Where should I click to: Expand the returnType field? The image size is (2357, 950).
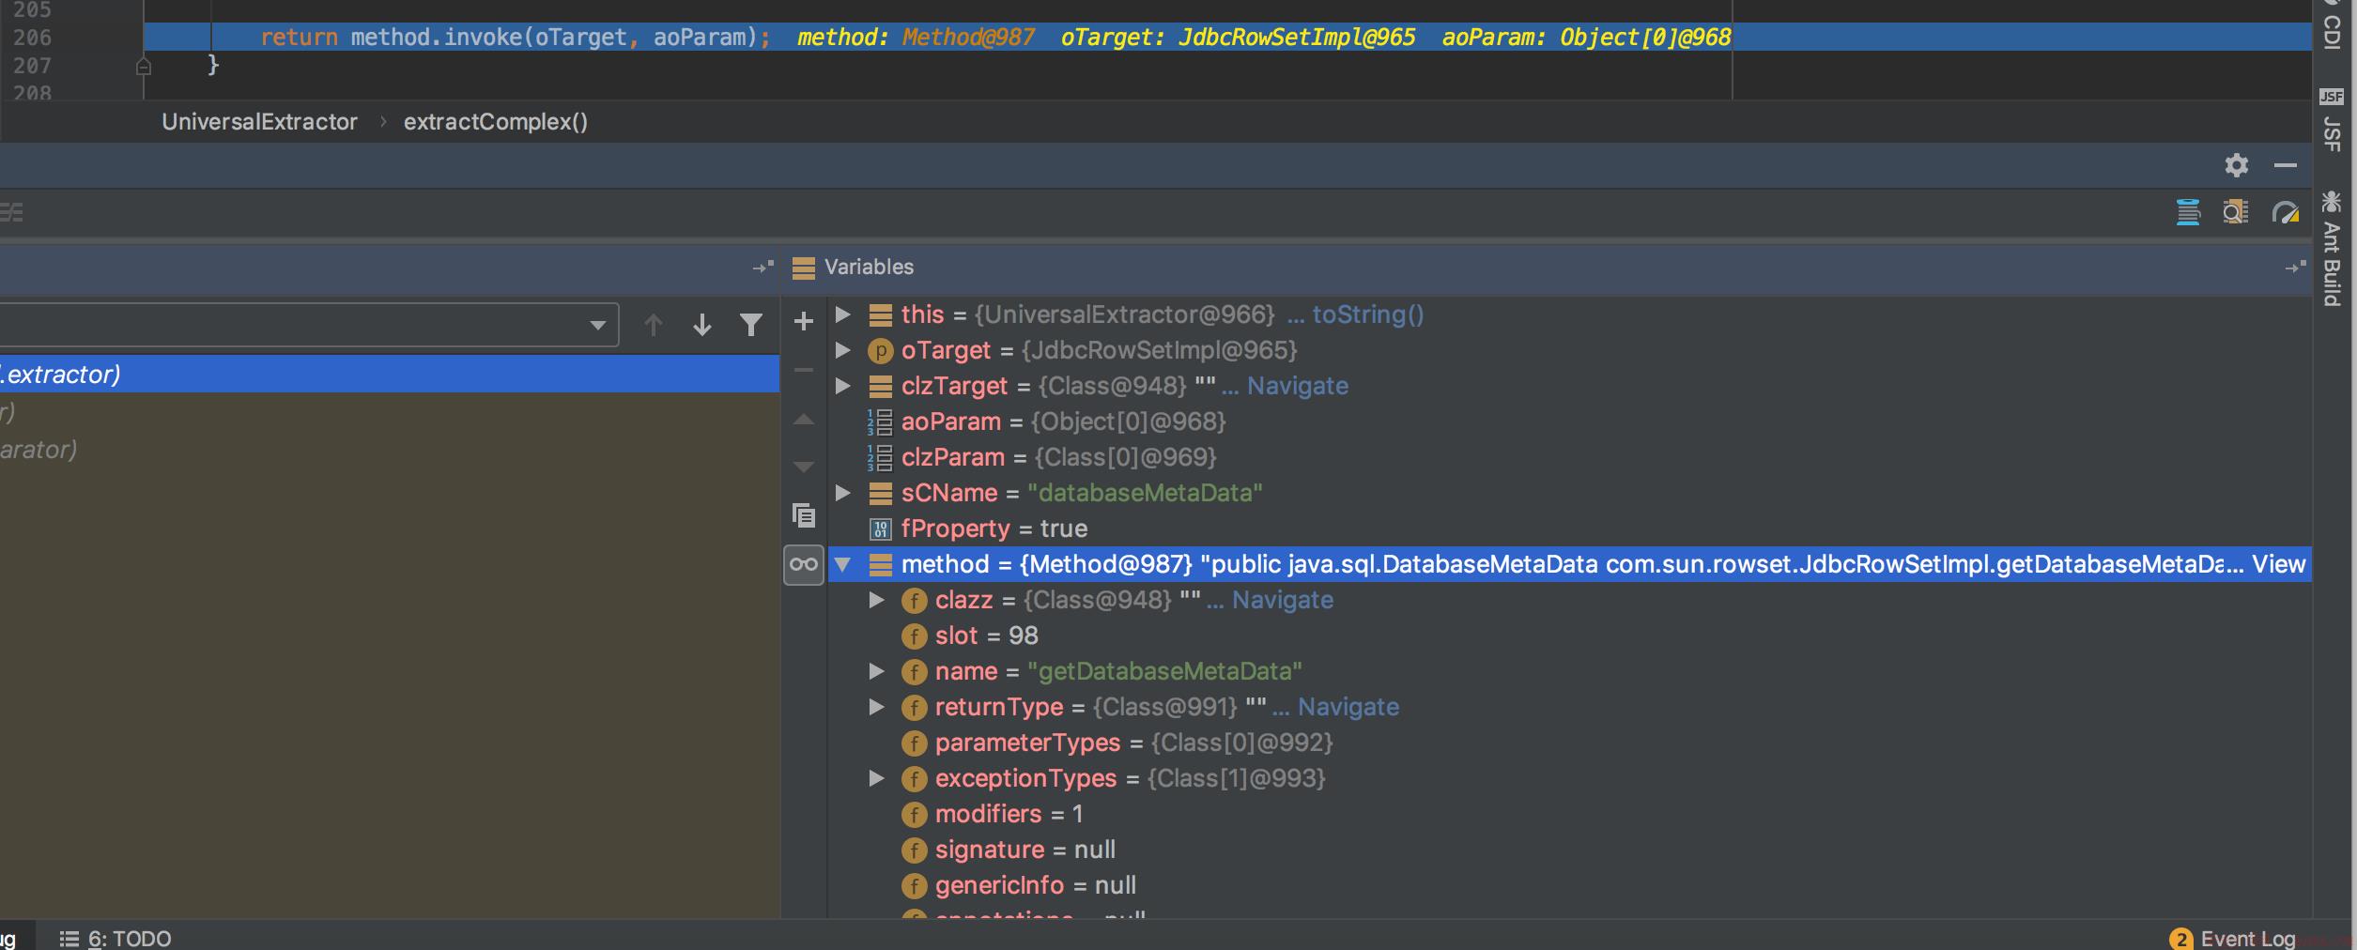pos(876,707)
